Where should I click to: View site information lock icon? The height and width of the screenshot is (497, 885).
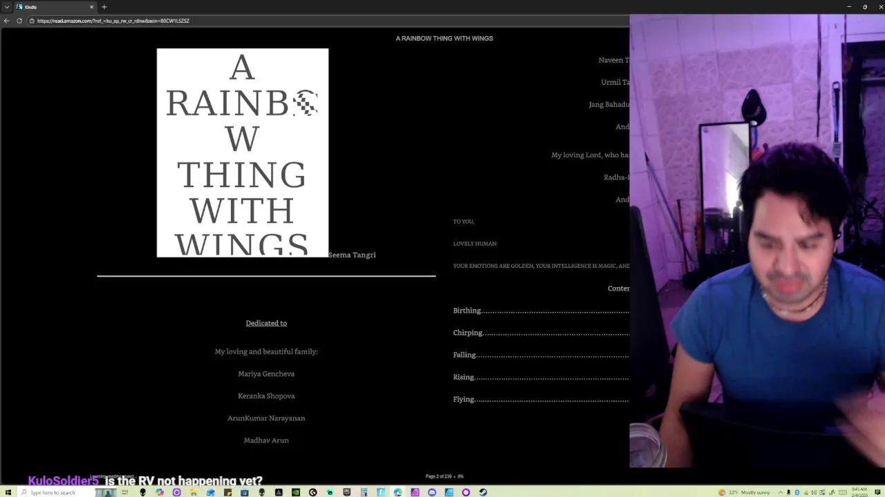(32, 21)
